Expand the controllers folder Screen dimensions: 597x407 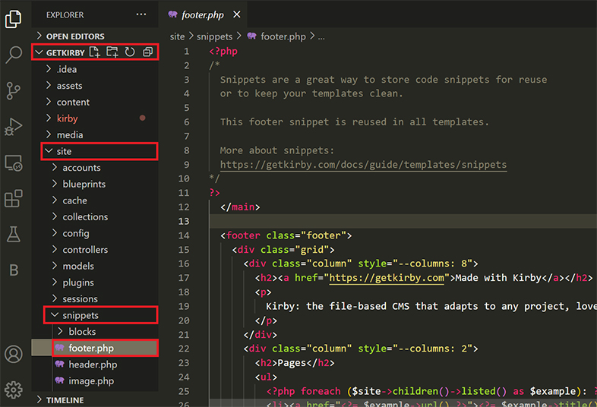[x=95, y=249]
